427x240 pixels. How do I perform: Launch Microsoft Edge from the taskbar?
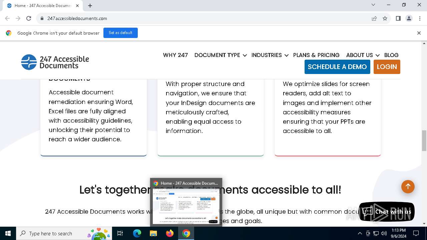click(137, 233)
